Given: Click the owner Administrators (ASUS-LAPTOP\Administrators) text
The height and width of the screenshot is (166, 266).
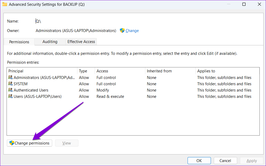Looking at the screenshot, I should tap(76, 30).
